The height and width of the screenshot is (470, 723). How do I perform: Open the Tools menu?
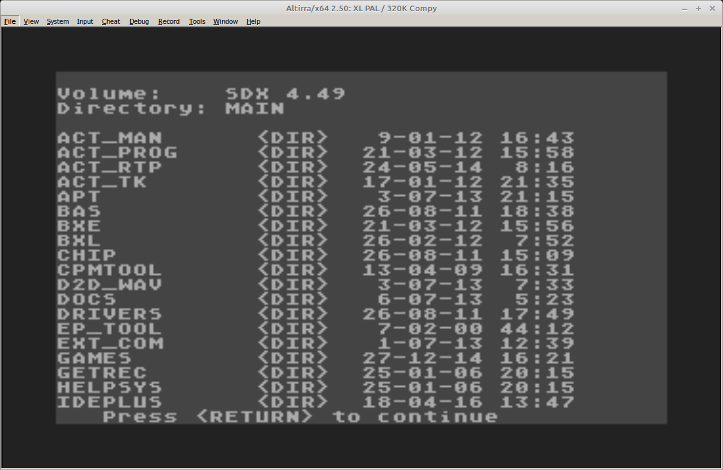click(x=197, y=21)
